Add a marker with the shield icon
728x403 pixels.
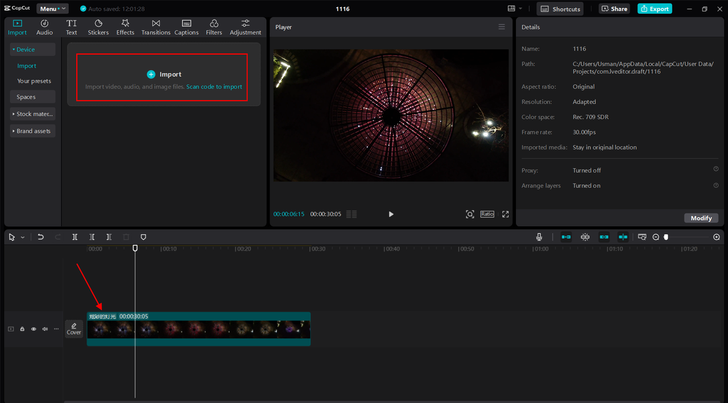pyautogui.click(x=143, y=237)
